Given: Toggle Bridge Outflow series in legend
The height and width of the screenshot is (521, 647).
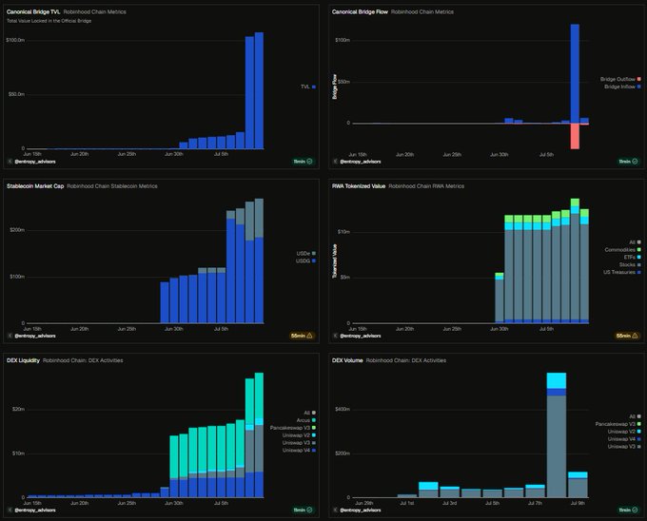Looking at the screenshot, I should [x=620, y=79].
